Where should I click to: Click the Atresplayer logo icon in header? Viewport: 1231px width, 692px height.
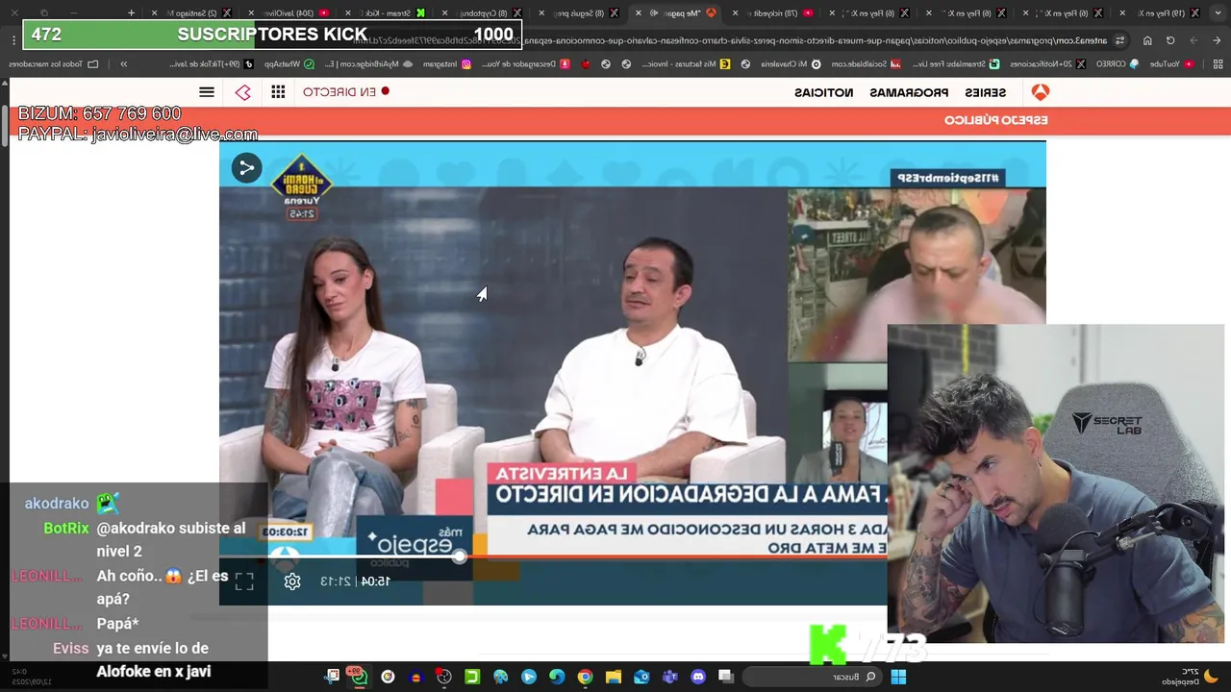(242, 92)
